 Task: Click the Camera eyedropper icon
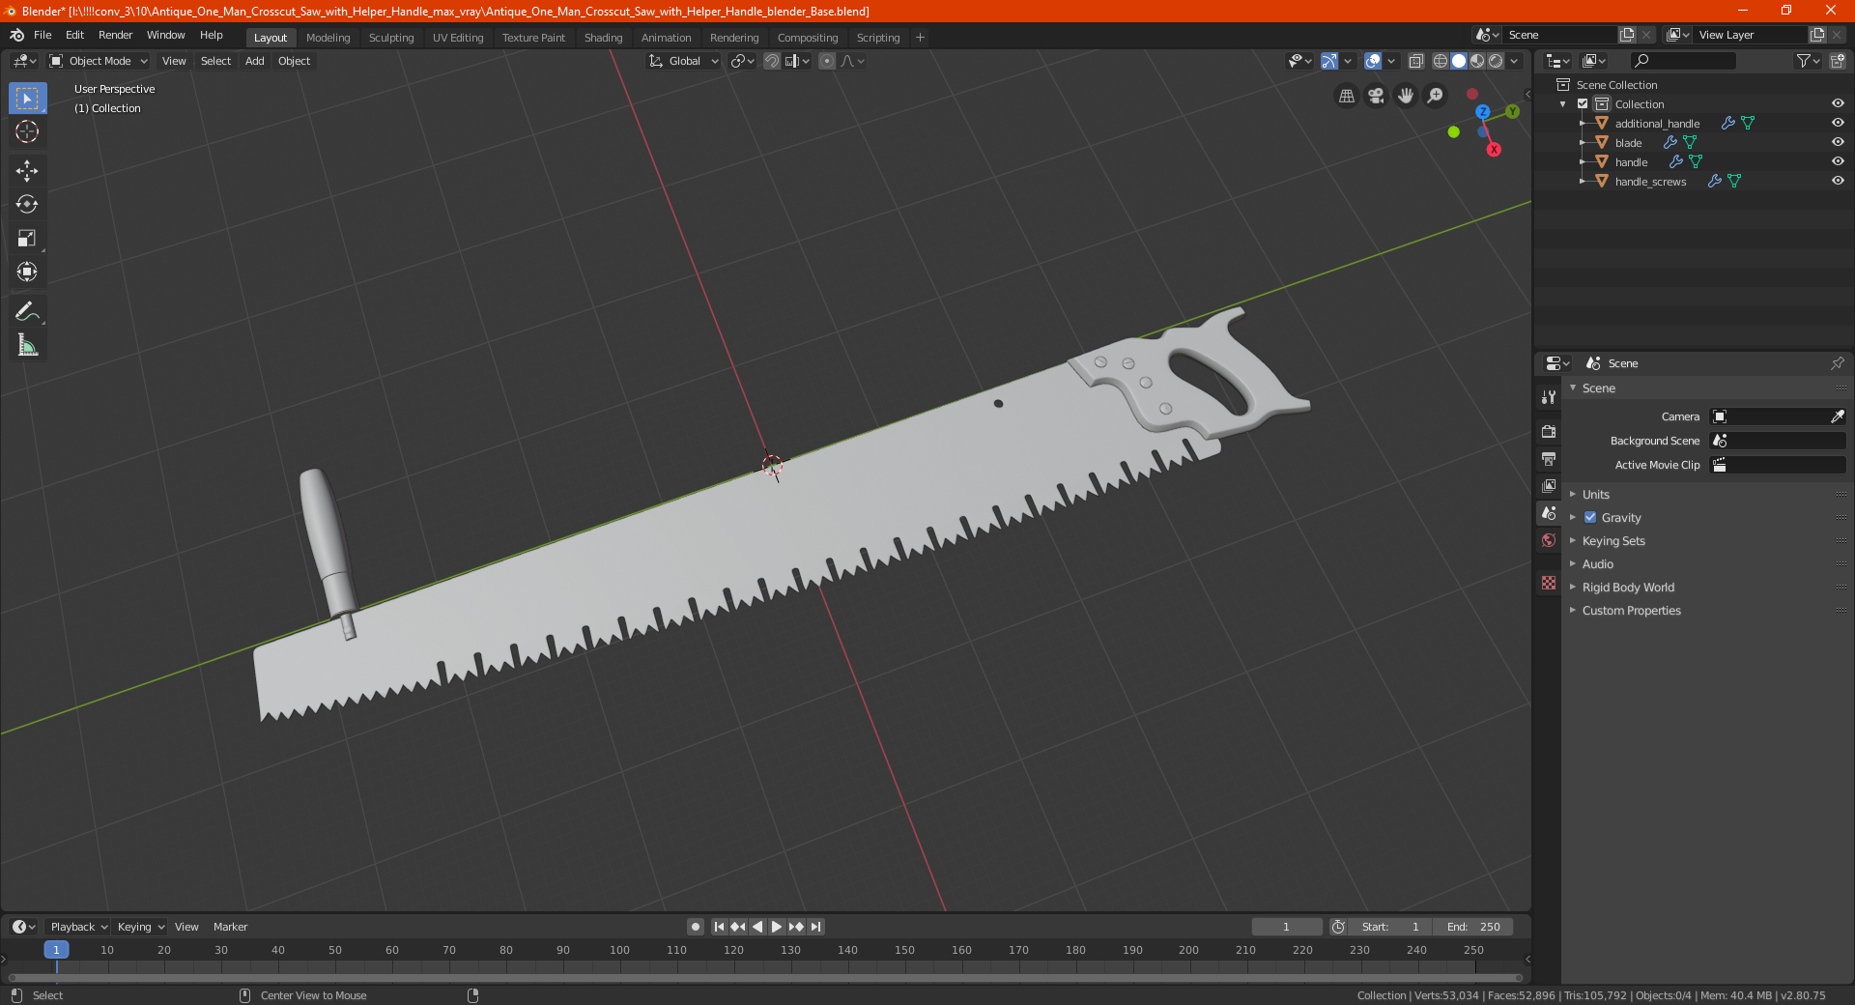click(x=1837, y=416)
